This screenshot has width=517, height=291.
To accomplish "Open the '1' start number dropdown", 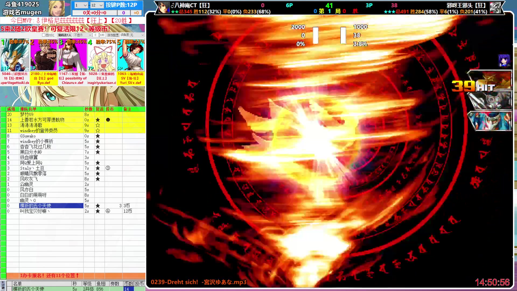I will pos(81,5).
